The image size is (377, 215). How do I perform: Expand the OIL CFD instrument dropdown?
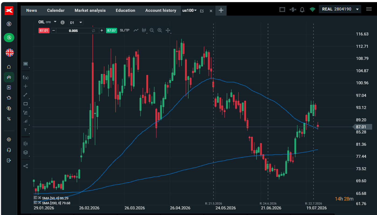click(x=55, y=22)
